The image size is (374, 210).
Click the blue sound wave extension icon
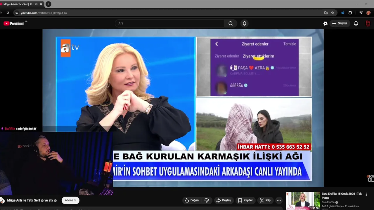(343, 13)
